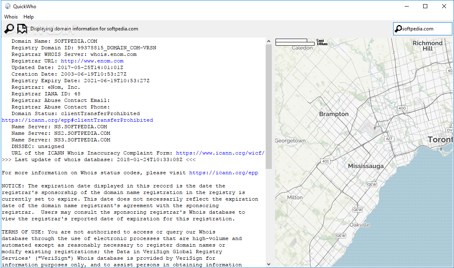Click magnifier icon inside the search box
This screenshot has width=454, height=268.
(x=398, y=29)
